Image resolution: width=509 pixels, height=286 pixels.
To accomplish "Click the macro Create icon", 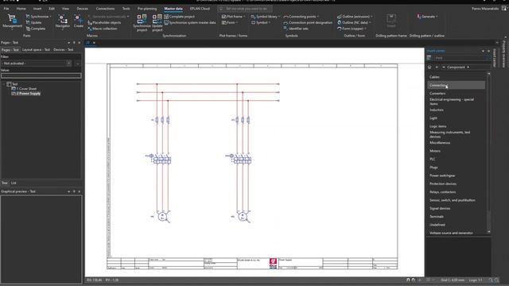I will point(78,21).
